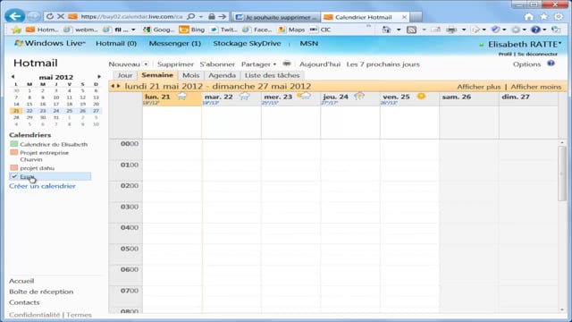Toggle Calendrier de Elisabeth green color box
The image size is (572, 322).
(x=14, y=144)
